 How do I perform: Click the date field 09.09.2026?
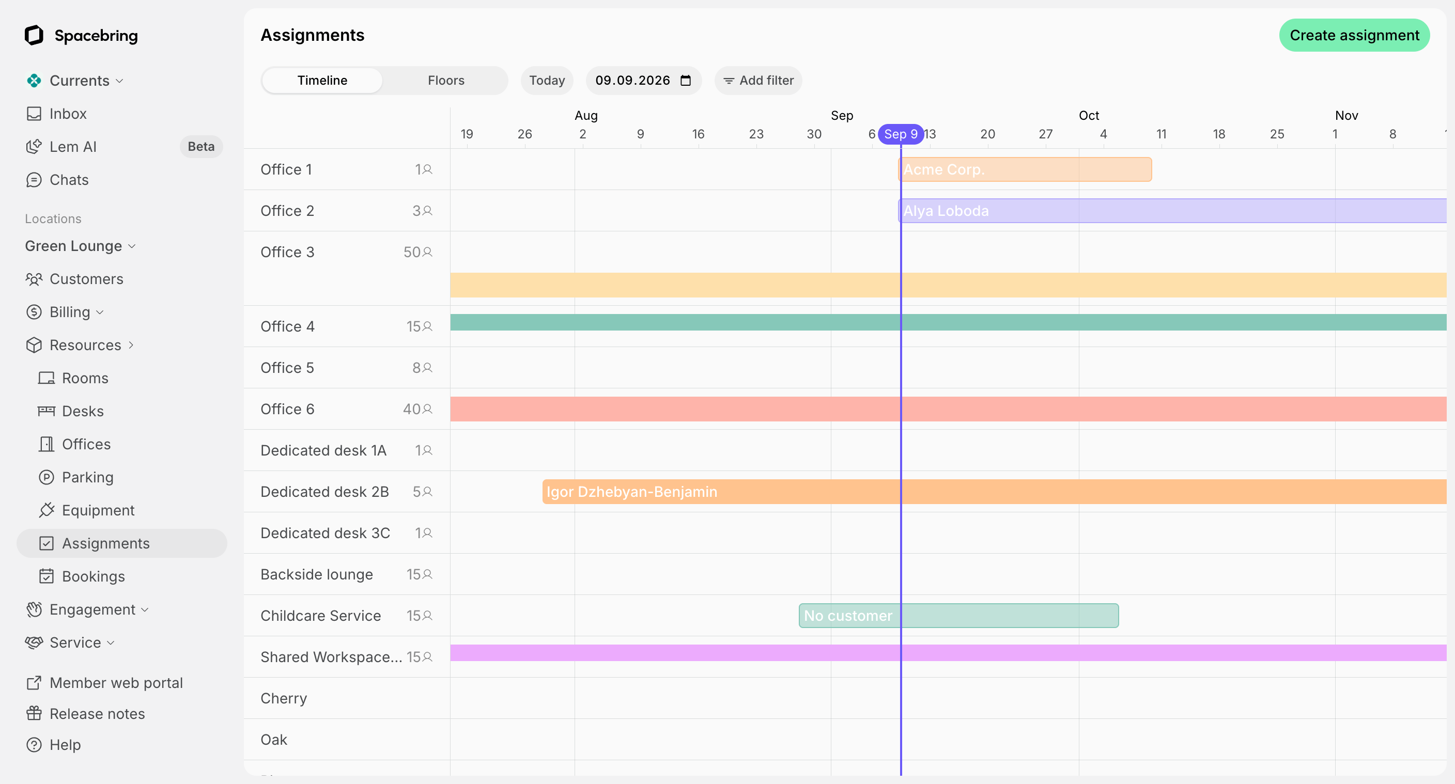[x=643, y=80]
